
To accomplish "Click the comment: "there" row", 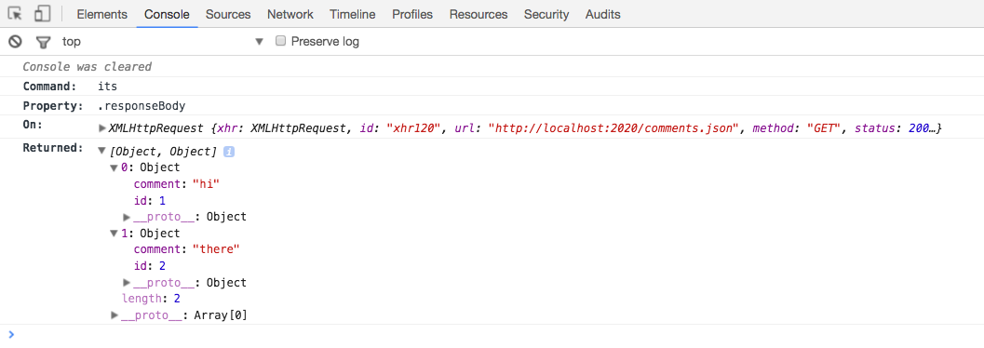I will [x=187, y=249].
